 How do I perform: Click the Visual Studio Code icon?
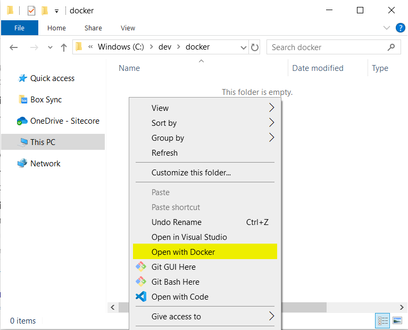[x=140, y=296]
